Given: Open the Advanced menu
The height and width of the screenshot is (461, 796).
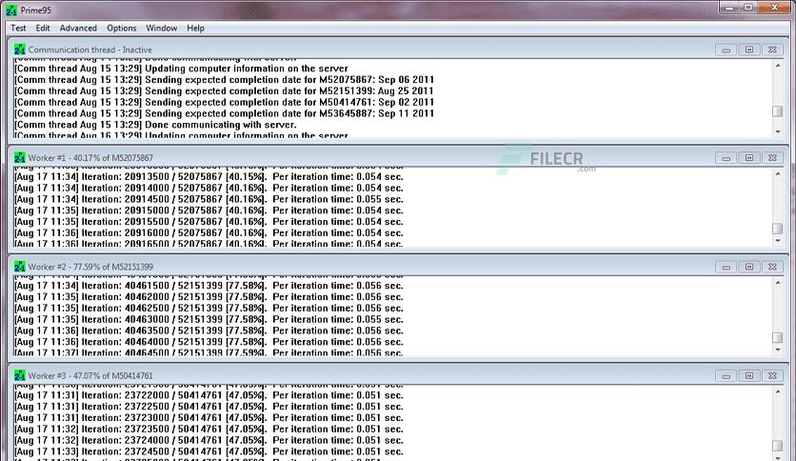Looking at the screenshot, I should (78, 28).
